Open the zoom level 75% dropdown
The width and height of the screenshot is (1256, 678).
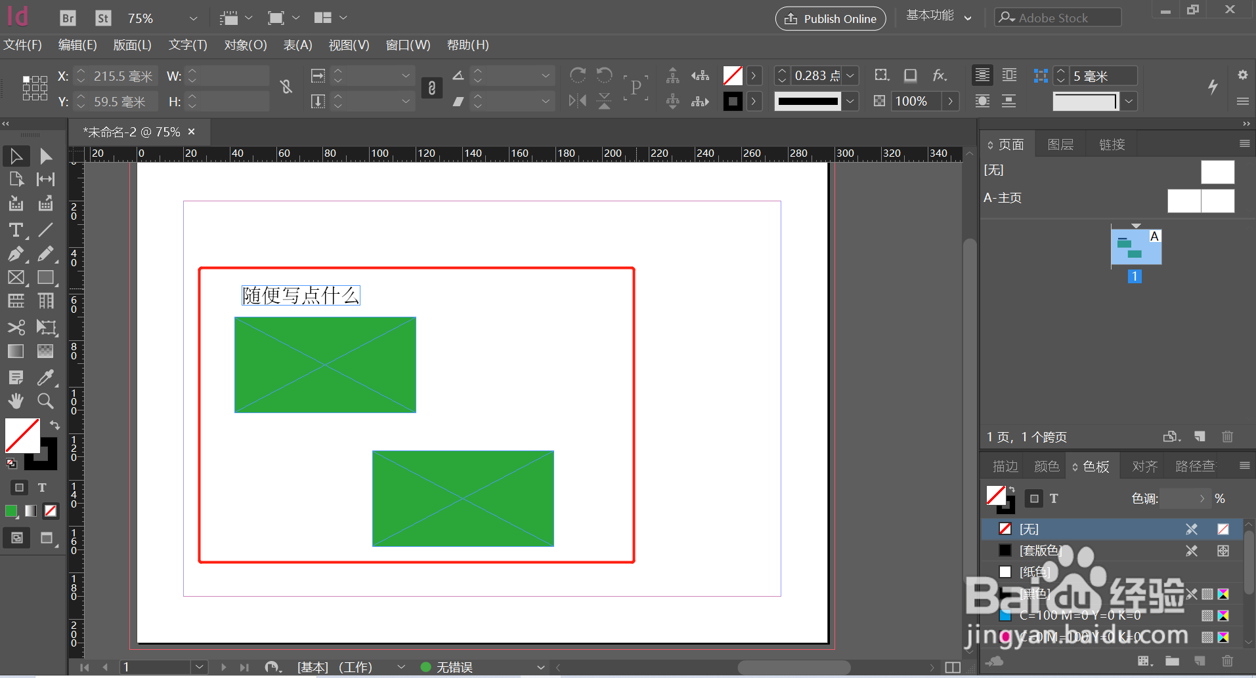coord(192,18)
